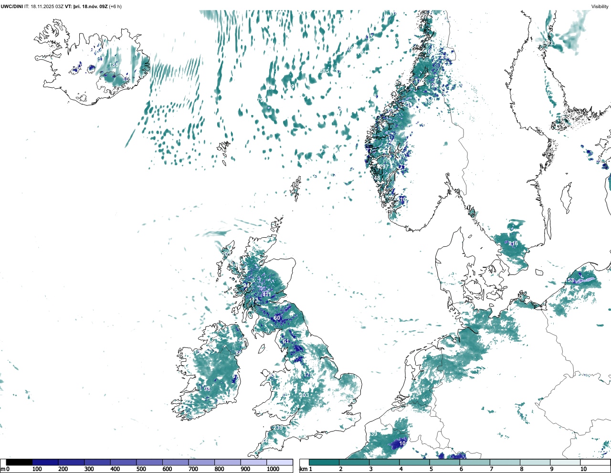Select the 400–500 m legend swatch
Viewport: 611px width, 473px height.
pyautogui.click(x=124, y=462)
